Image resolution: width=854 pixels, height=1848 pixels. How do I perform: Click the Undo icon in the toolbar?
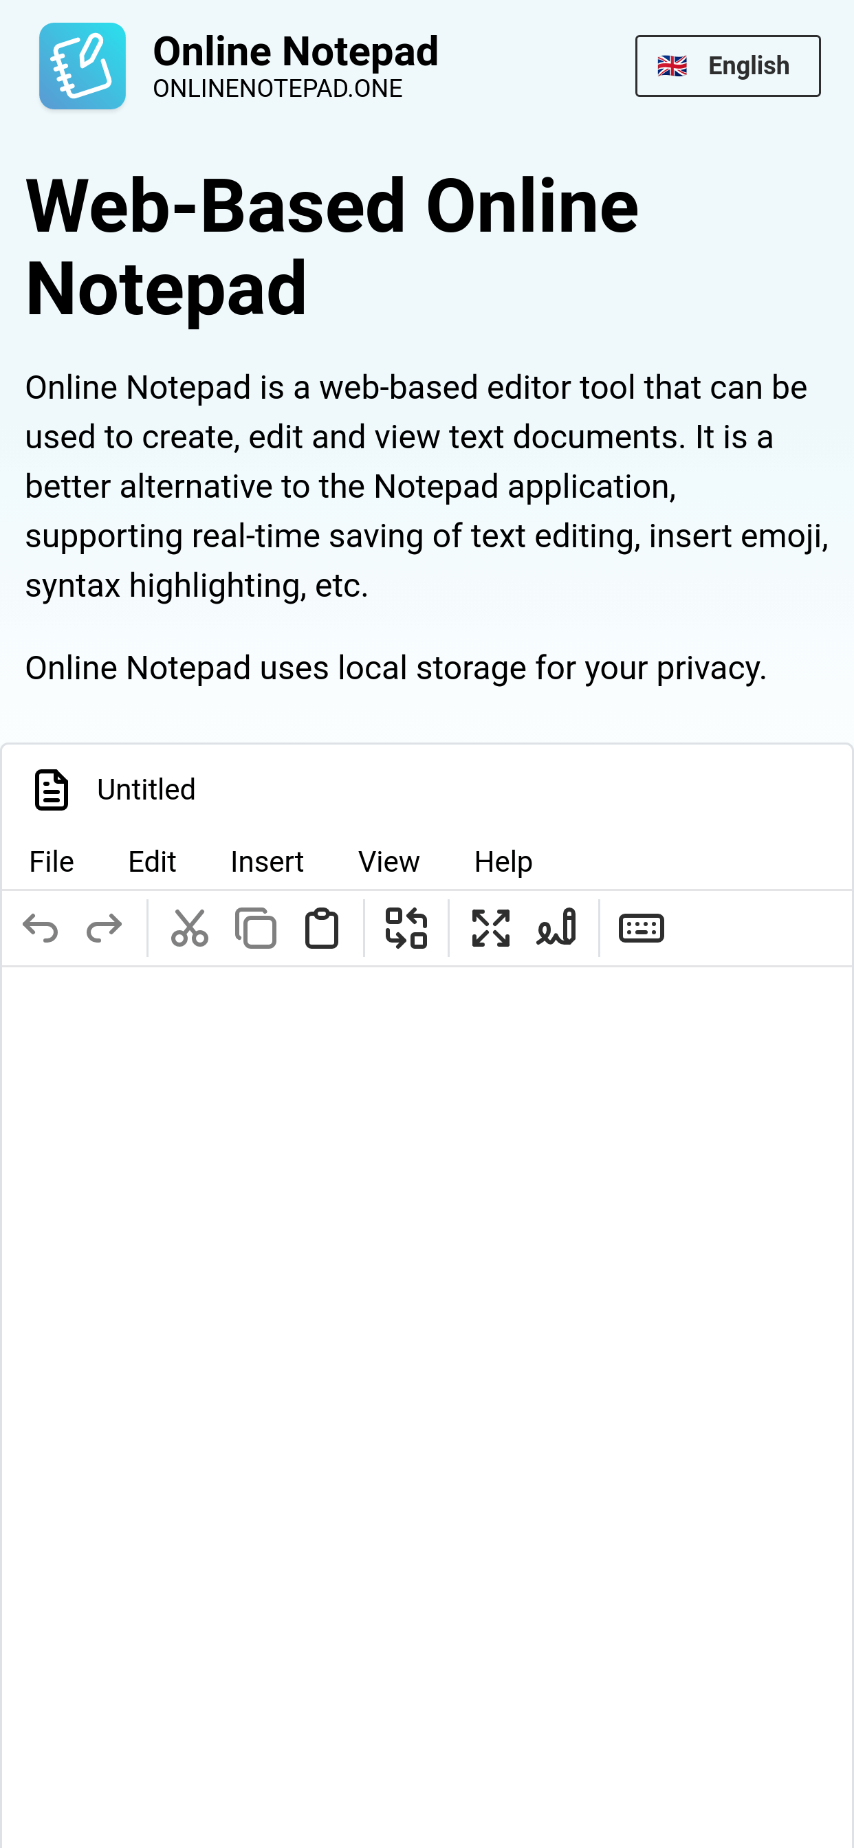point(41,928)
